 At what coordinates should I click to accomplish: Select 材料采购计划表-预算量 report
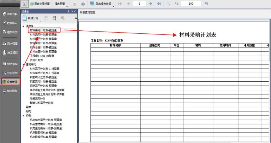43,34
